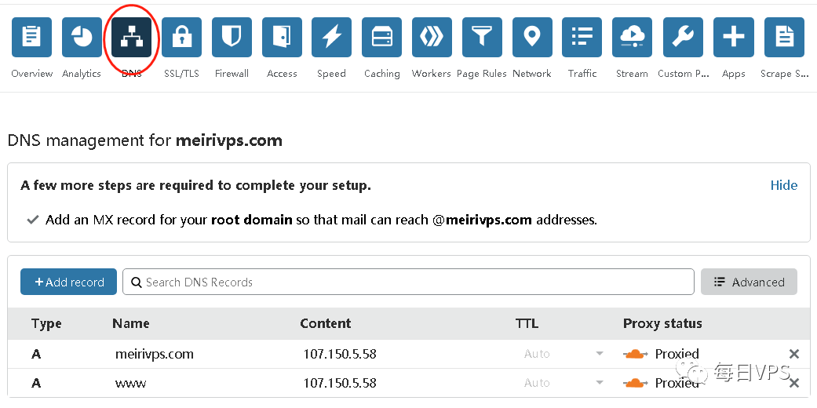The image size is (817, 408).
Task: Click the Add record button
Action: pyautogui.click(x=69, y=282)
